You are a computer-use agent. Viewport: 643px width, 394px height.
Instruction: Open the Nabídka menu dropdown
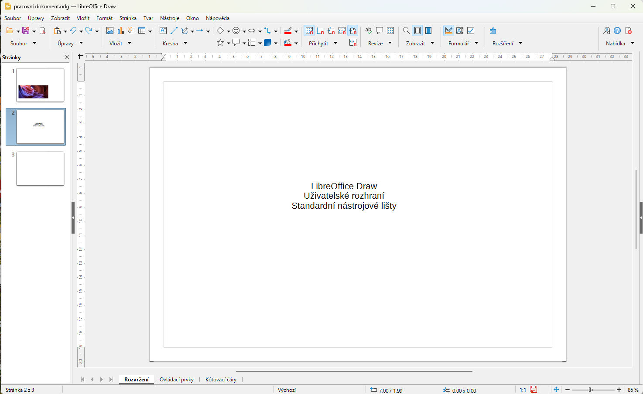(x=633, y=43)
